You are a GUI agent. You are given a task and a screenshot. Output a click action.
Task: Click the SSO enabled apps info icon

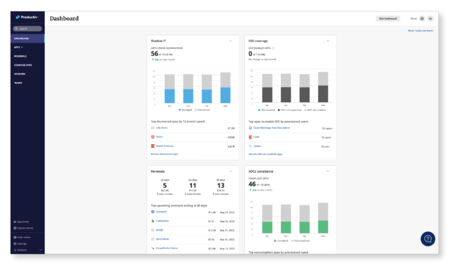[x=273, y=48]
